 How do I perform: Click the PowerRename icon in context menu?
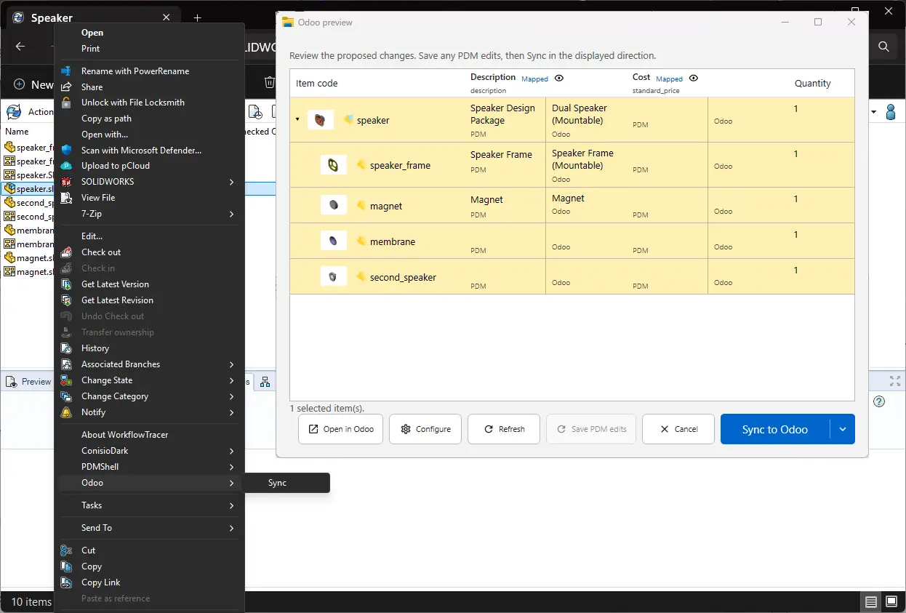pos(66,71)
